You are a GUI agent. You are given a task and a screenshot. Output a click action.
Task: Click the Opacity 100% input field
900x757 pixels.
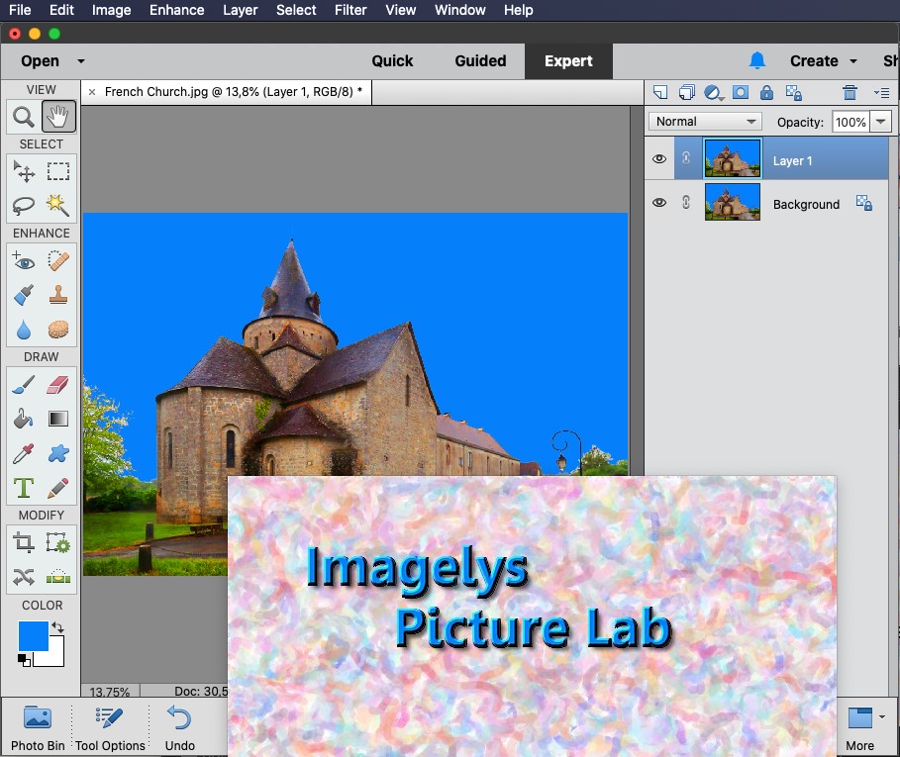[850, 122]
